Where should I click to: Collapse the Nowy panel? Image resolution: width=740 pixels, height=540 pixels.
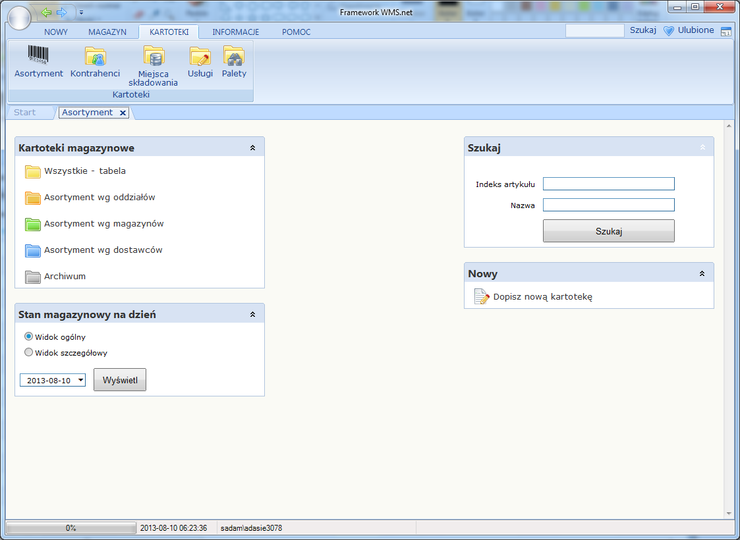click(702, 273)
